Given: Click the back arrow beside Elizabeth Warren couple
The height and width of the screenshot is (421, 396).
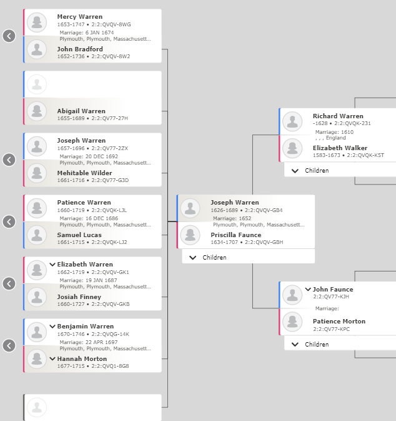Looking at the screenshot, I should pyautogui.click(x=9, y=283).
